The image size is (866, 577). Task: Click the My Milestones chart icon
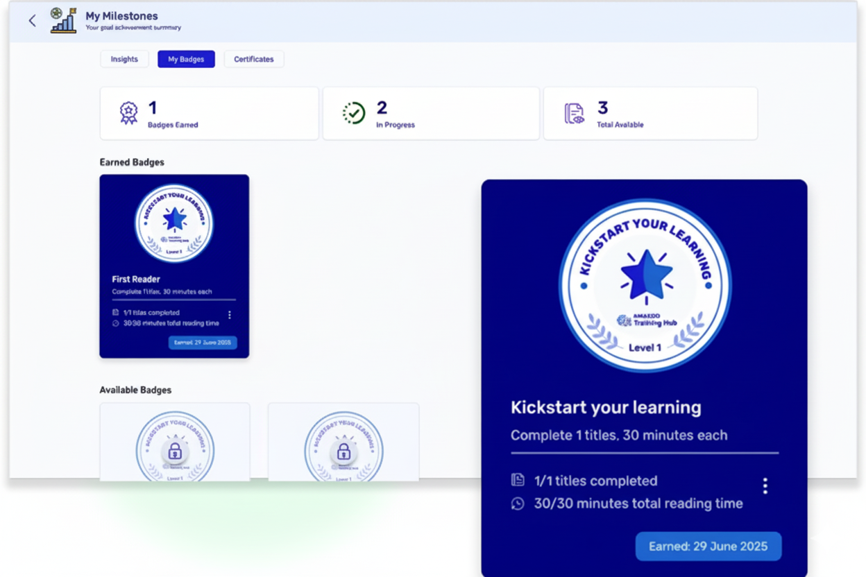click(x=63, y=21)
